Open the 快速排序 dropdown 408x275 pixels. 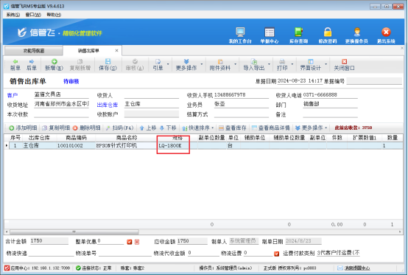tap(198, 128)
